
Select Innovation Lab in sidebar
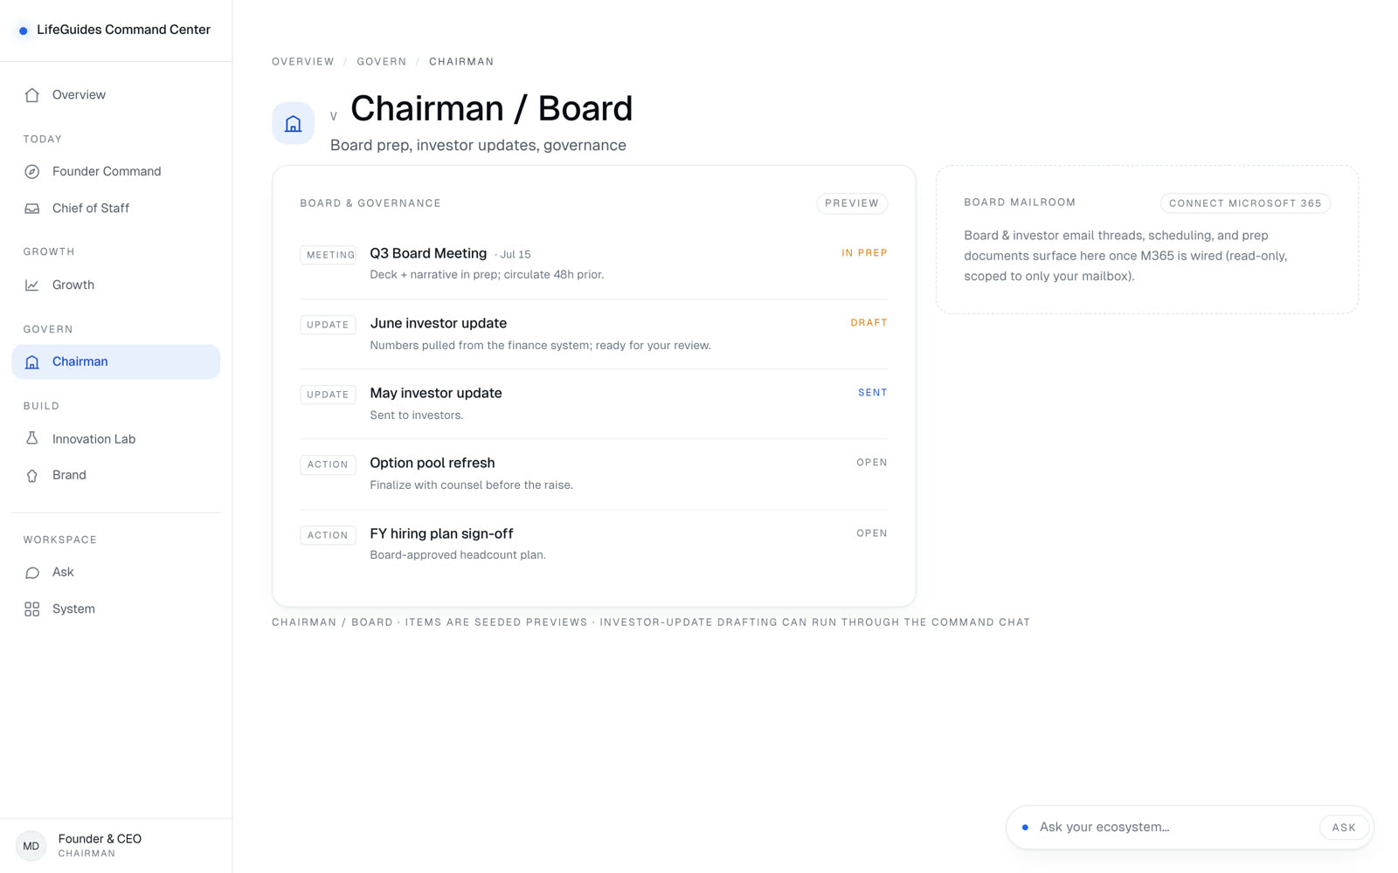pyautogui.click(x=115, y=439)
